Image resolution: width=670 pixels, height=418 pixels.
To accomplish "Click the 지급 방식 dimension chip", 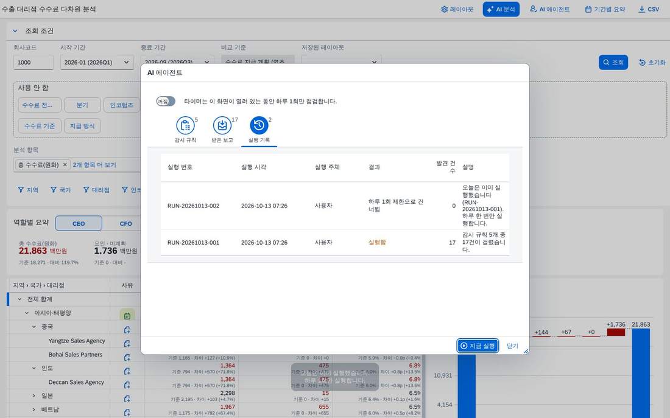I will point(82,126).
